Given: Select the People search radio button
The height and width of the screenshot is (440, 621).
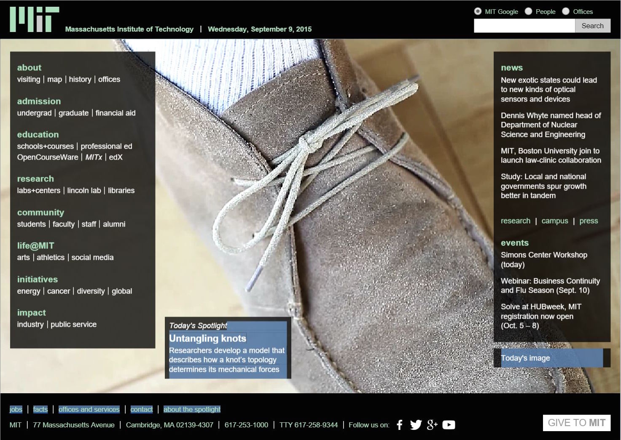Looking at the screenshot, I should click(x=528, y=11).
